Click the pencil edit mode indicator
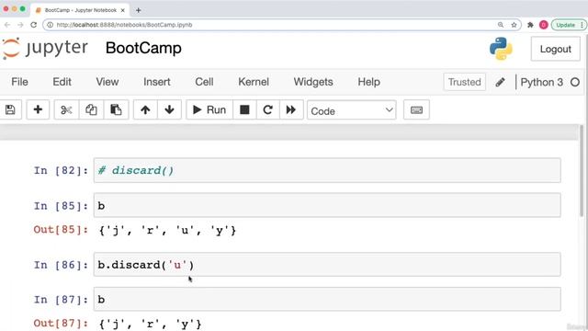The image size is (588, 331). pos(500,82)
